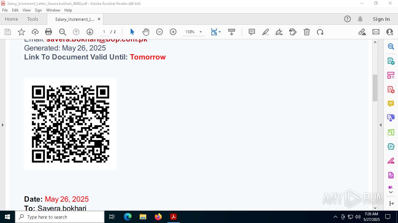Screen dimensions: 398x223
Task: Activate the hand pan tool
Action: (146, 32)
